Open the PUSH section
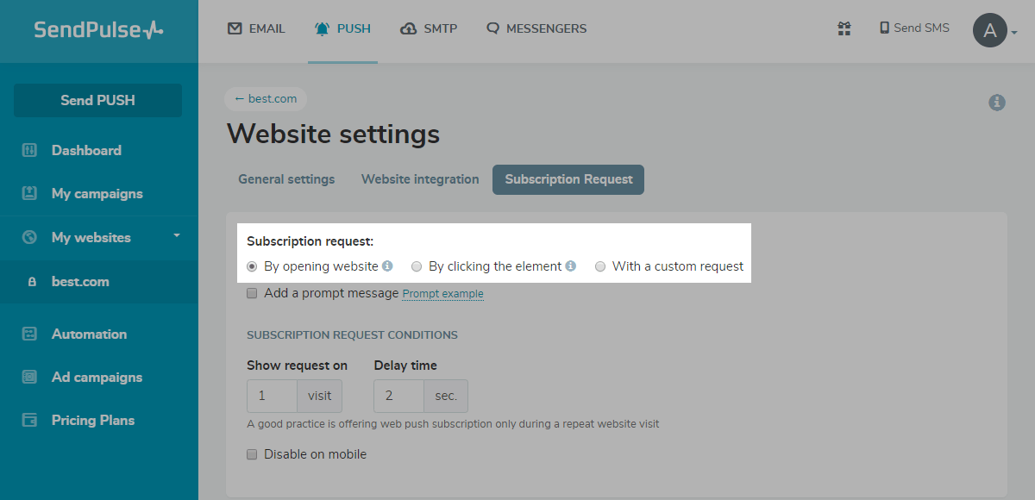The height and width of the screenshot is (500, 1035). pos(342,28)
